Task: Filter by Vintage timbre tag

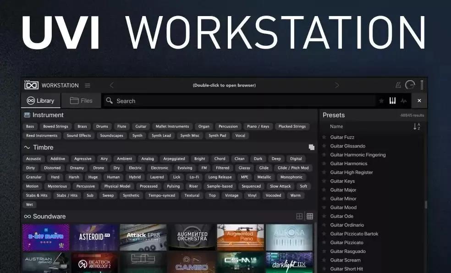Action: point(231,195)
